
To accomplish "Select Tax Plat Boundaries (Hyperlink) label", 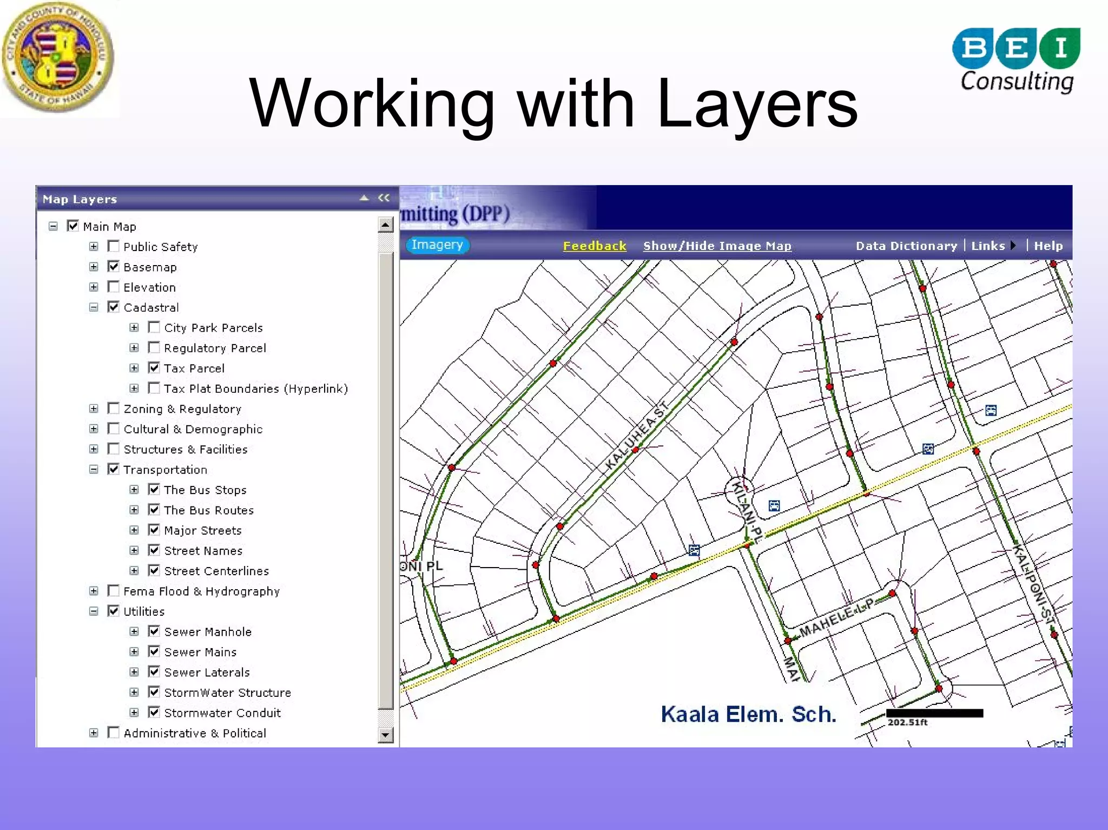I will (x=256, y=388).
